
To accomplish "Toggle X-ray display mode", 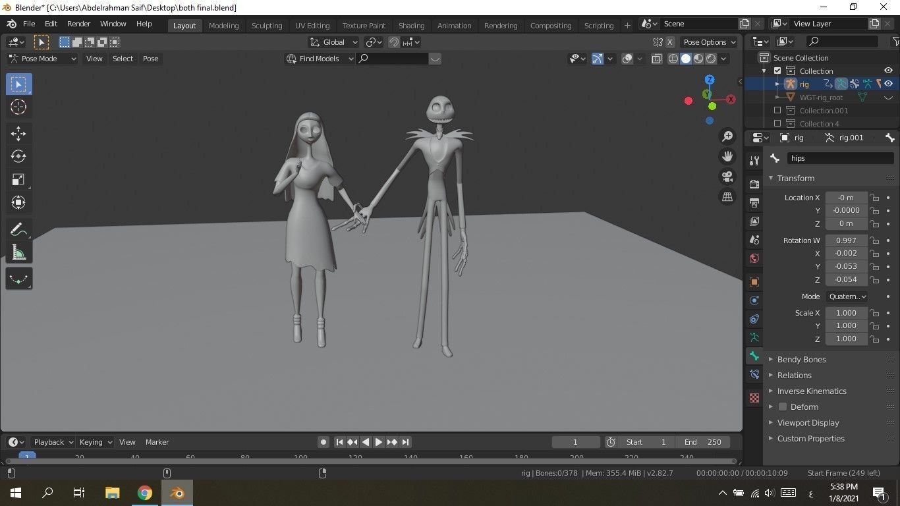I will 657,59.
